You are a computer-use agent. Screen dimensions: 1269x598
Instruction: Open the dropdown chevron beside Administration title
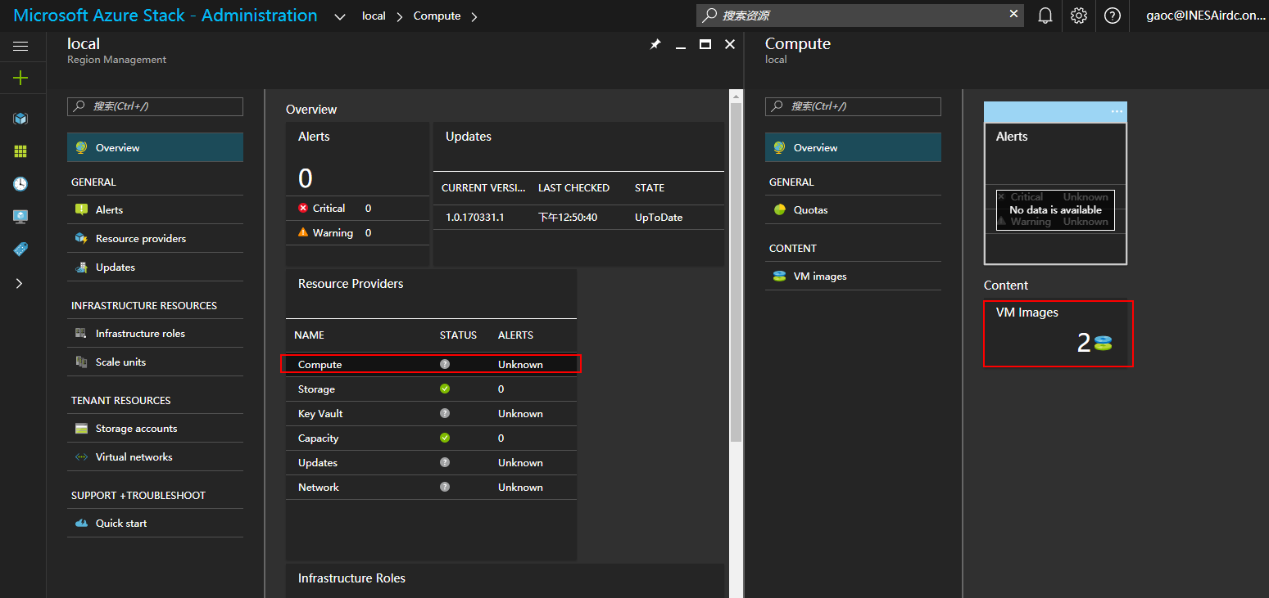(x=340, y=16)
